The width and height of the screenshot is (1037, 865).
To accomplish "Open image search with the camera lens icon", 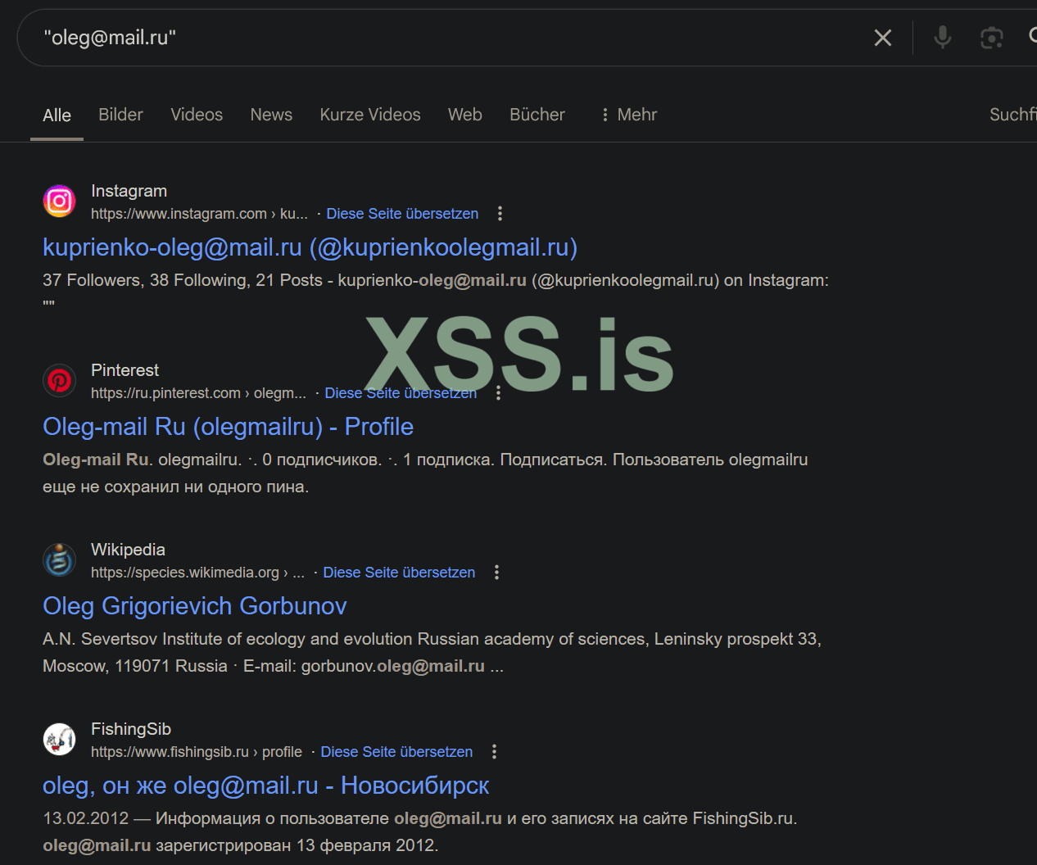I will tap(991, 38).
